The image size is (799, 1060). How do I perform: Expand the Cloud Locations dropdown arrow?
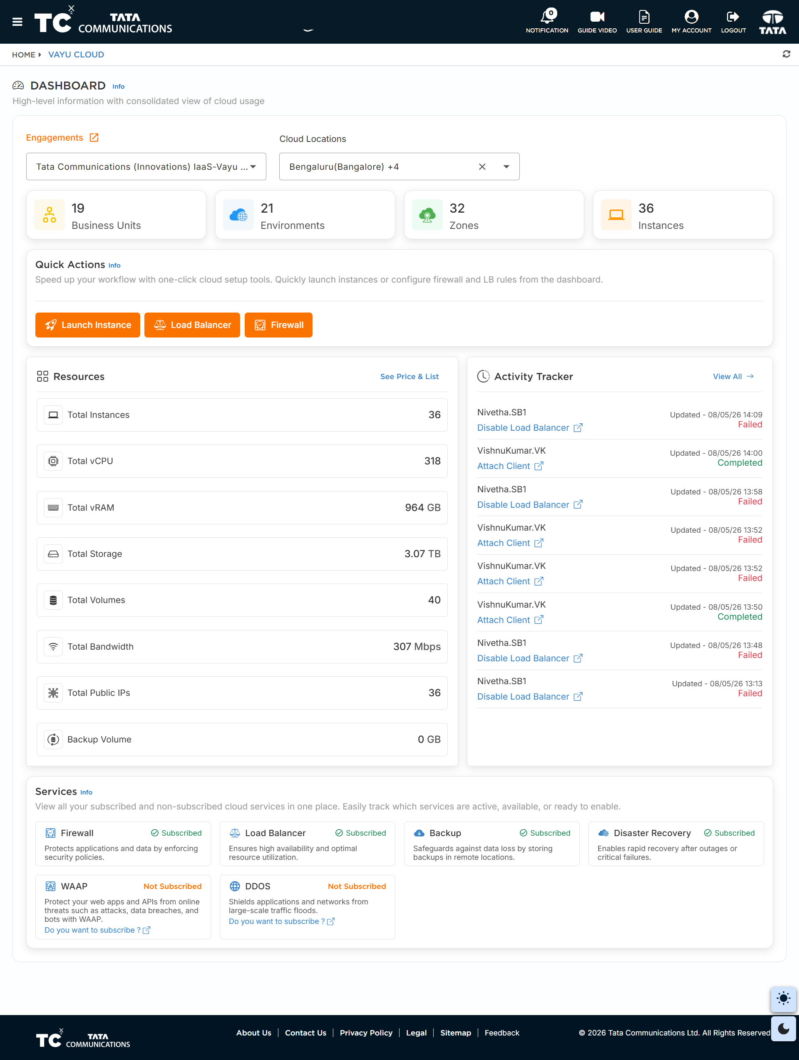tap(506, 167)
